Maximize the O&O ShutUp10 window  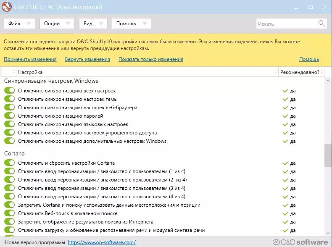click(x=311, y=7)
